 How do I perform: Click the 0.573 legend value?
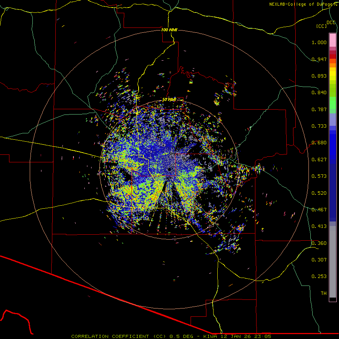[319, 176]
